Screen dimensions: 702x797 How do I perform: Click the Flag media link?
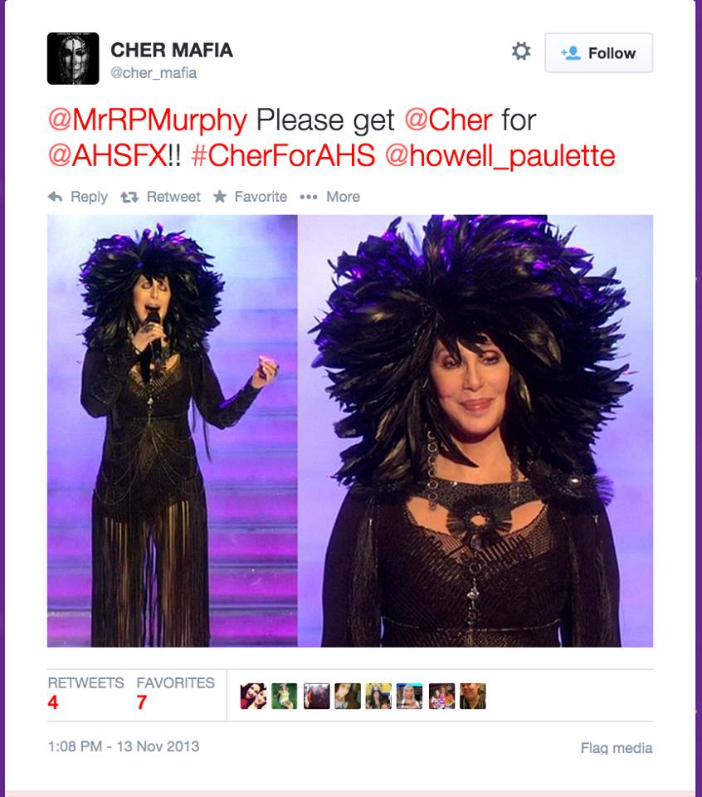point(617,748)
